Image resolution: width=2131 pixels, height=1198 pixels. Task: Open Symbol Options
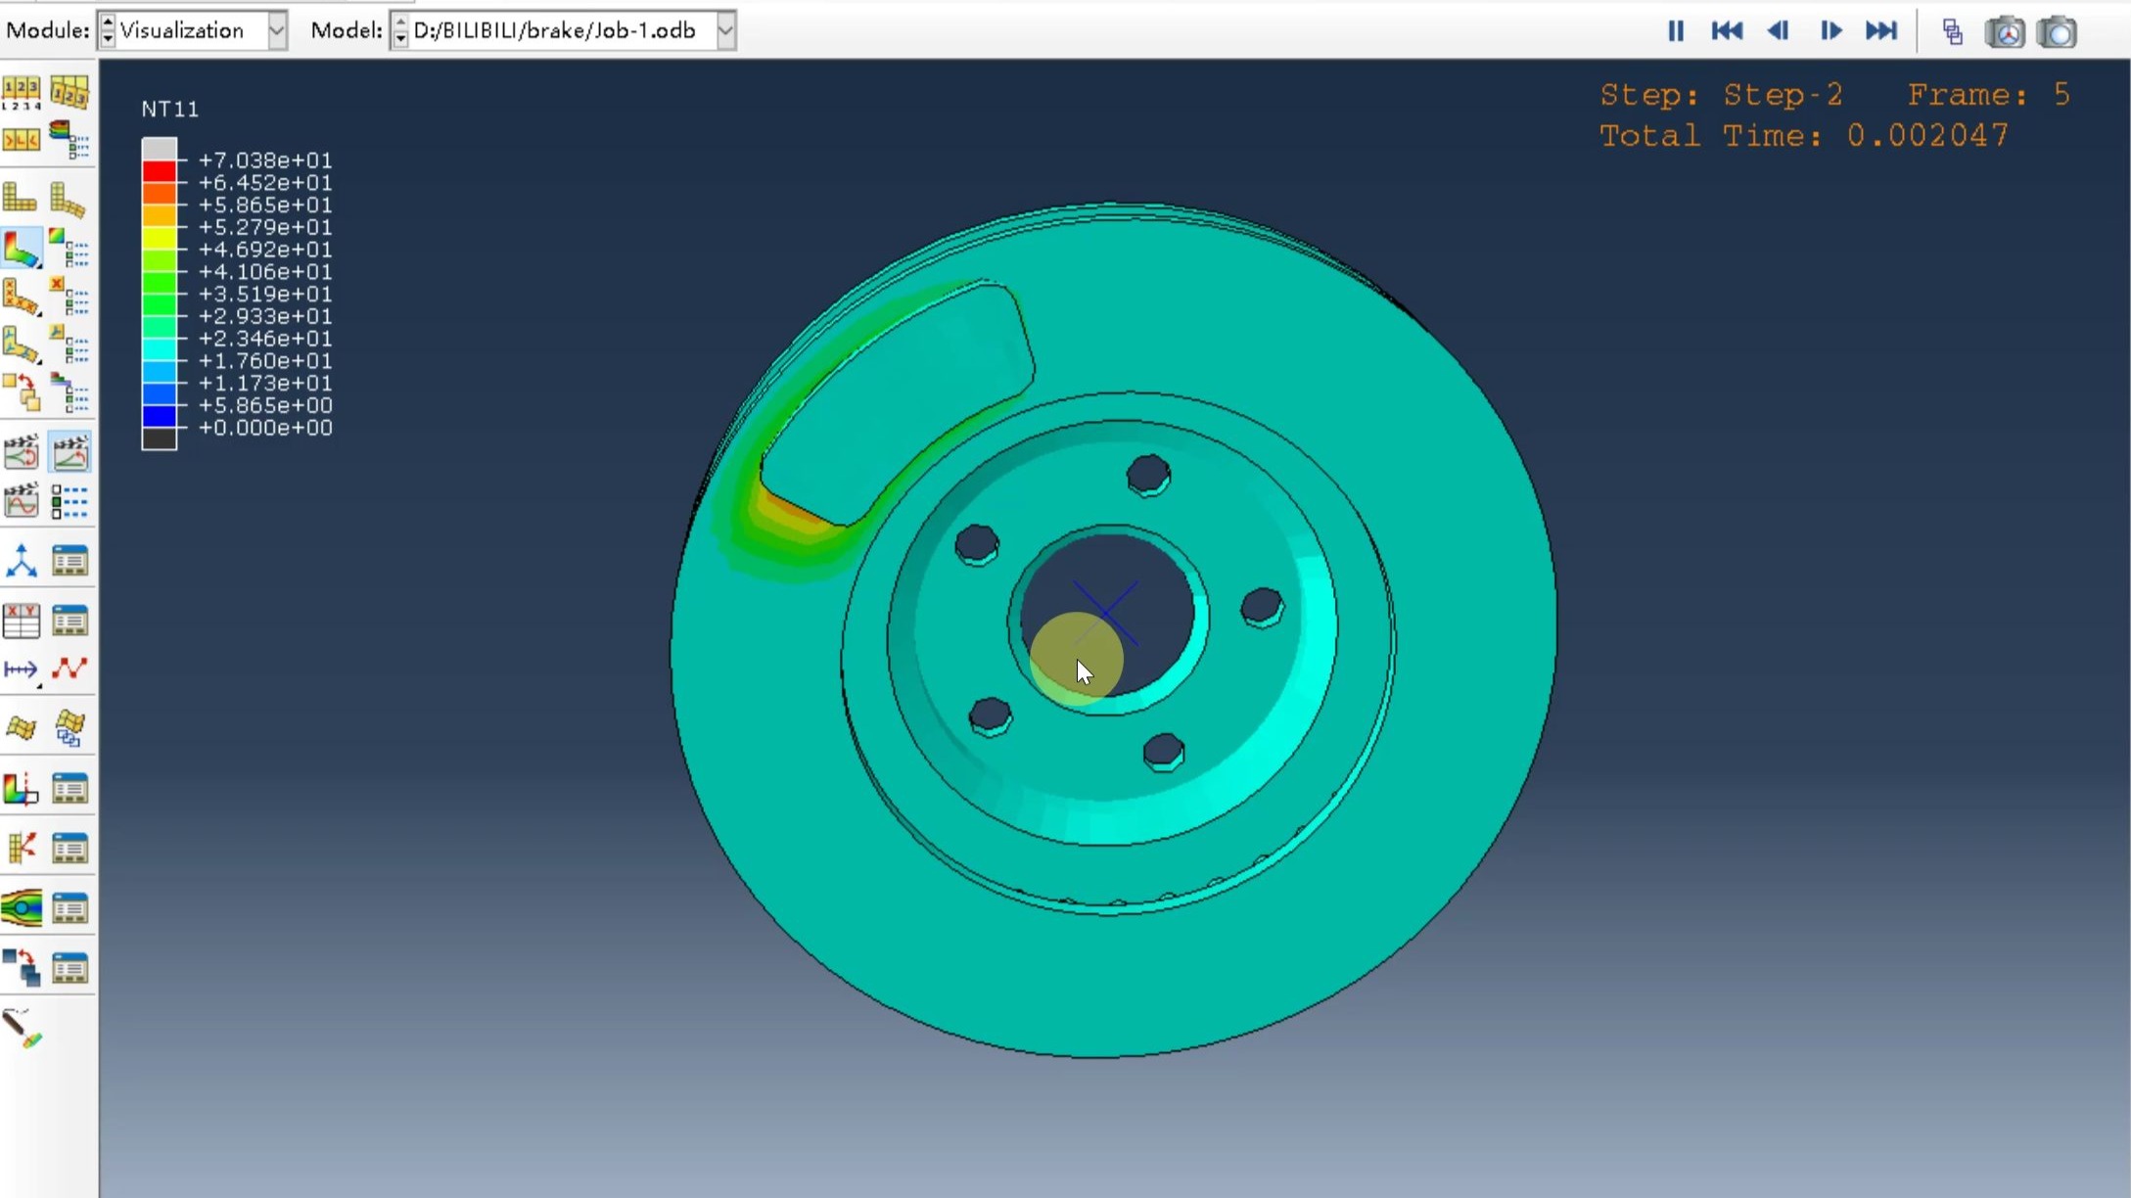click(x=69, y=297)
